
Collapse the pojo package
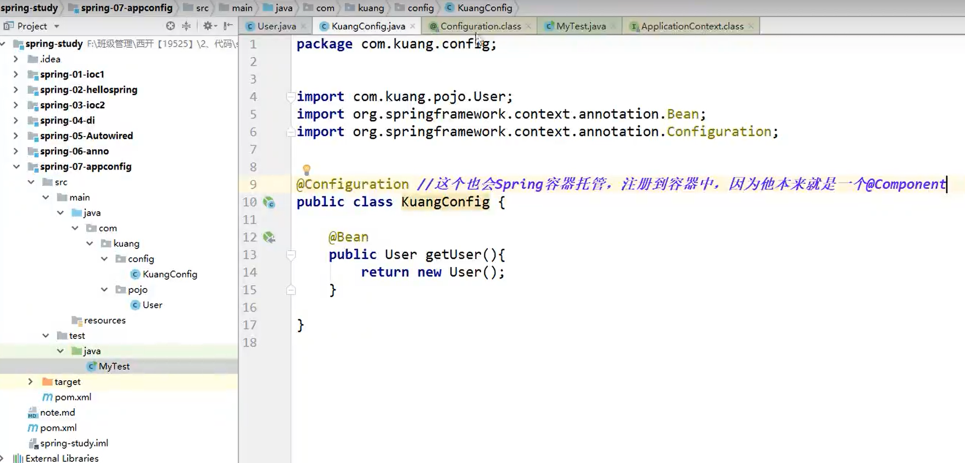[104, 289]
